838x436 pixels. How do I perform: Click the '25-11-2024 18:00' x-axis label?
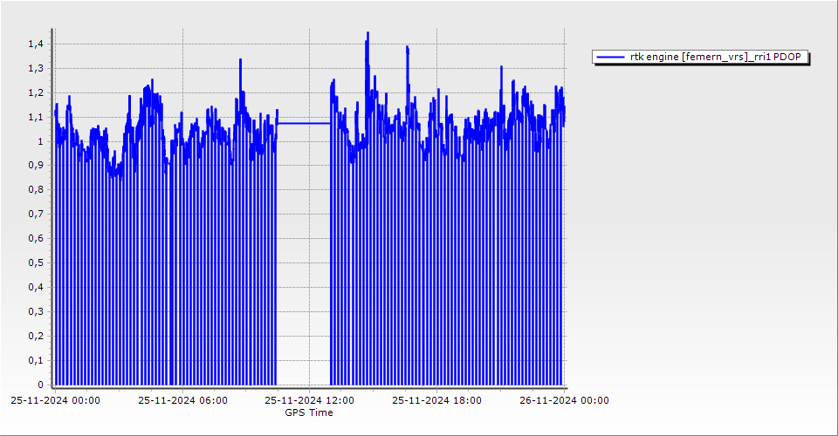pos(436,400)
